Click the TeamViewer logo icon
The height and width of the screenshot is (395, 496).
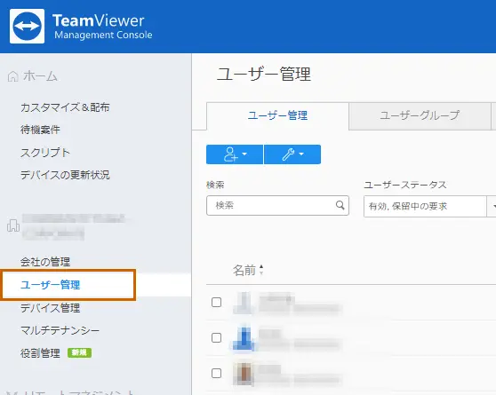27,27
